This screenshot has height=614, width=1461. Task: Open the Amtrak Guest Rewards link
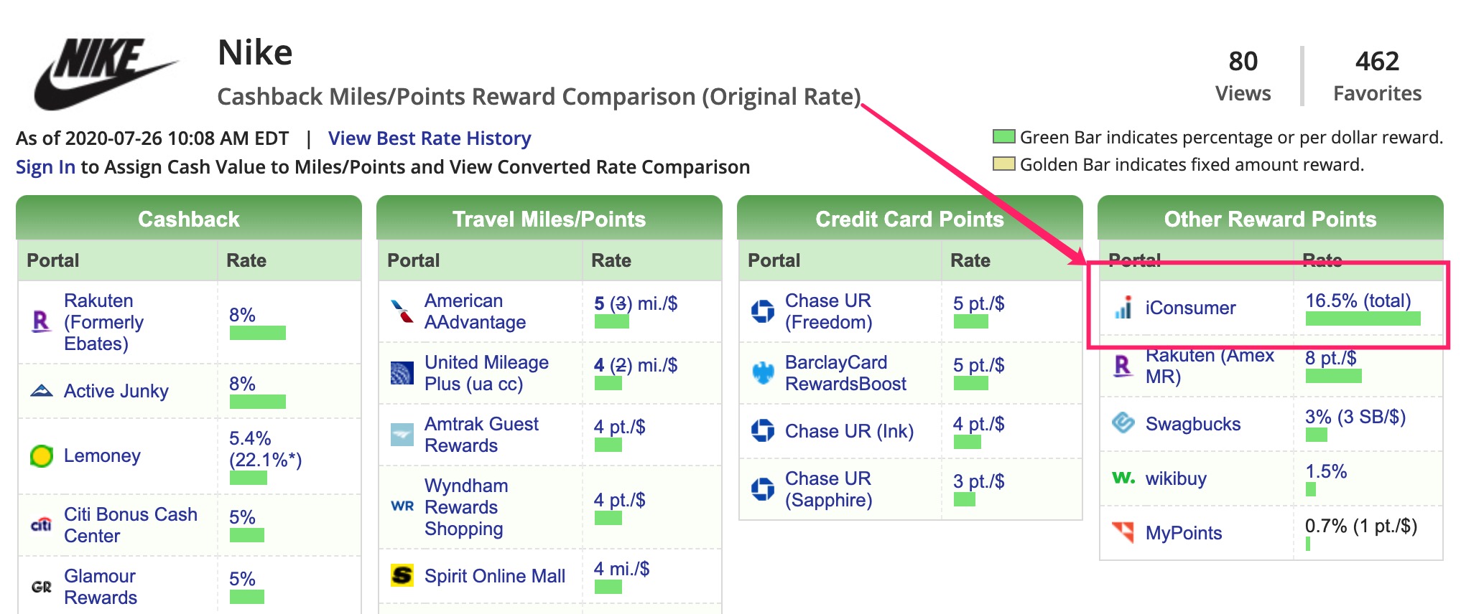tap(481, 435)
